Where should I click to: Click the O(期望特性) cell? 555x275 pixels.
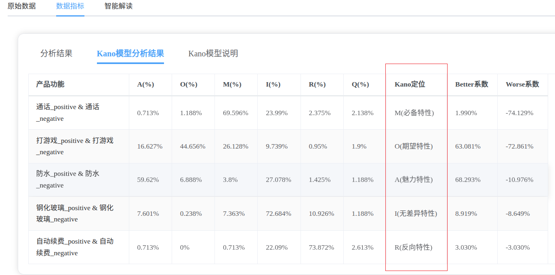[413, 146]
